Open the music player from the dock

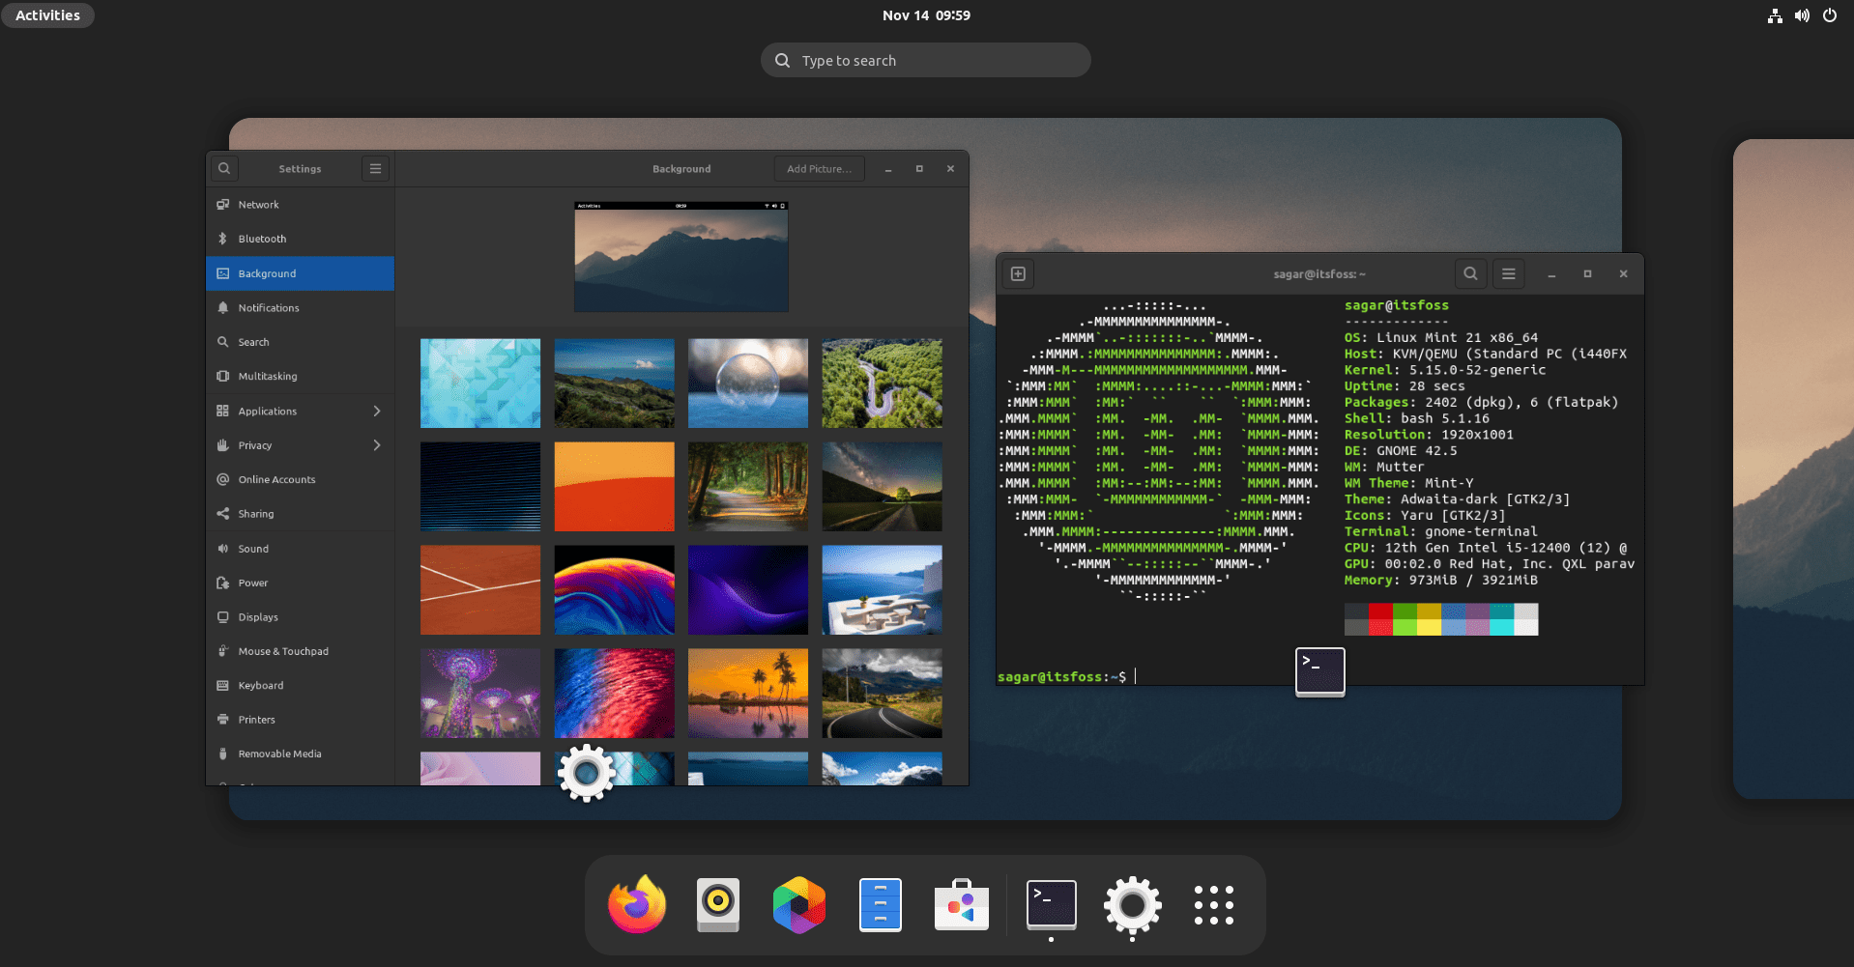coord(716,905)
